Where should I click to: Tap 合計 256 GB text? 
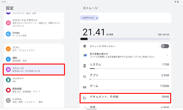click(x=163, y=35)
